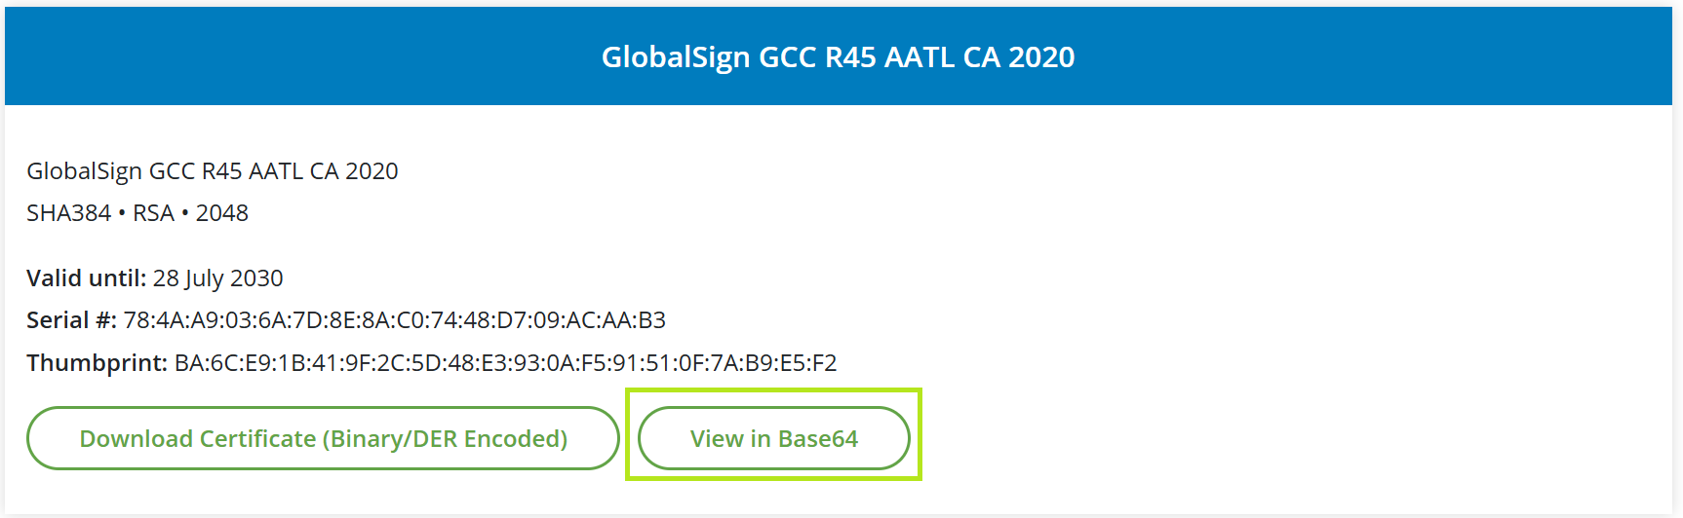Click the bold "Valid until:" label
1683x518 pixels.
click(86, 278)
